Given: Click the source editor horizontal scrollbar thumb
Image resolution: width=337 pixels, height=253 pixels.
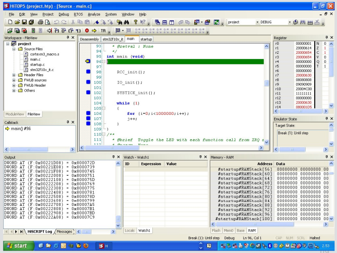Looking at the screenshot, I should [x=112, y=148].
